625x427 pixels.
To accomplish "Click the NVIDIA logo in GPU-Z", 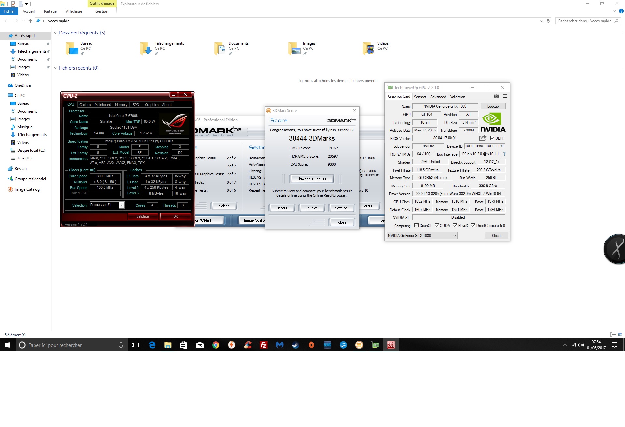I will tap(493, 122).
